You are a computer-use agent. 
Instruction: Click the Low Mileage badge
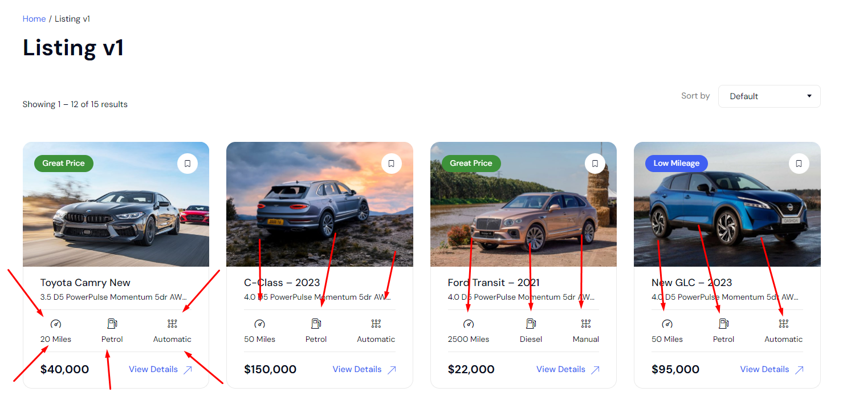tap(676, 164)
